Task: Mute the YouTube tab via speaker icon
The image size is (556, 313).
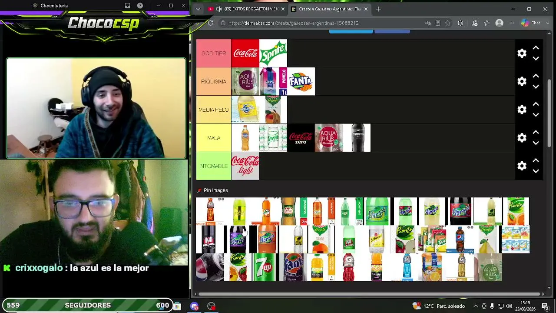Action: (218, 9)
